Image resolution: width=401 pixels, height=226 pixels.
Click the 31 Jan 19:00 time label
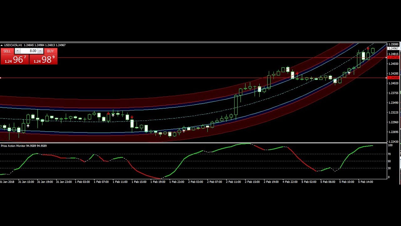[45, 182]
